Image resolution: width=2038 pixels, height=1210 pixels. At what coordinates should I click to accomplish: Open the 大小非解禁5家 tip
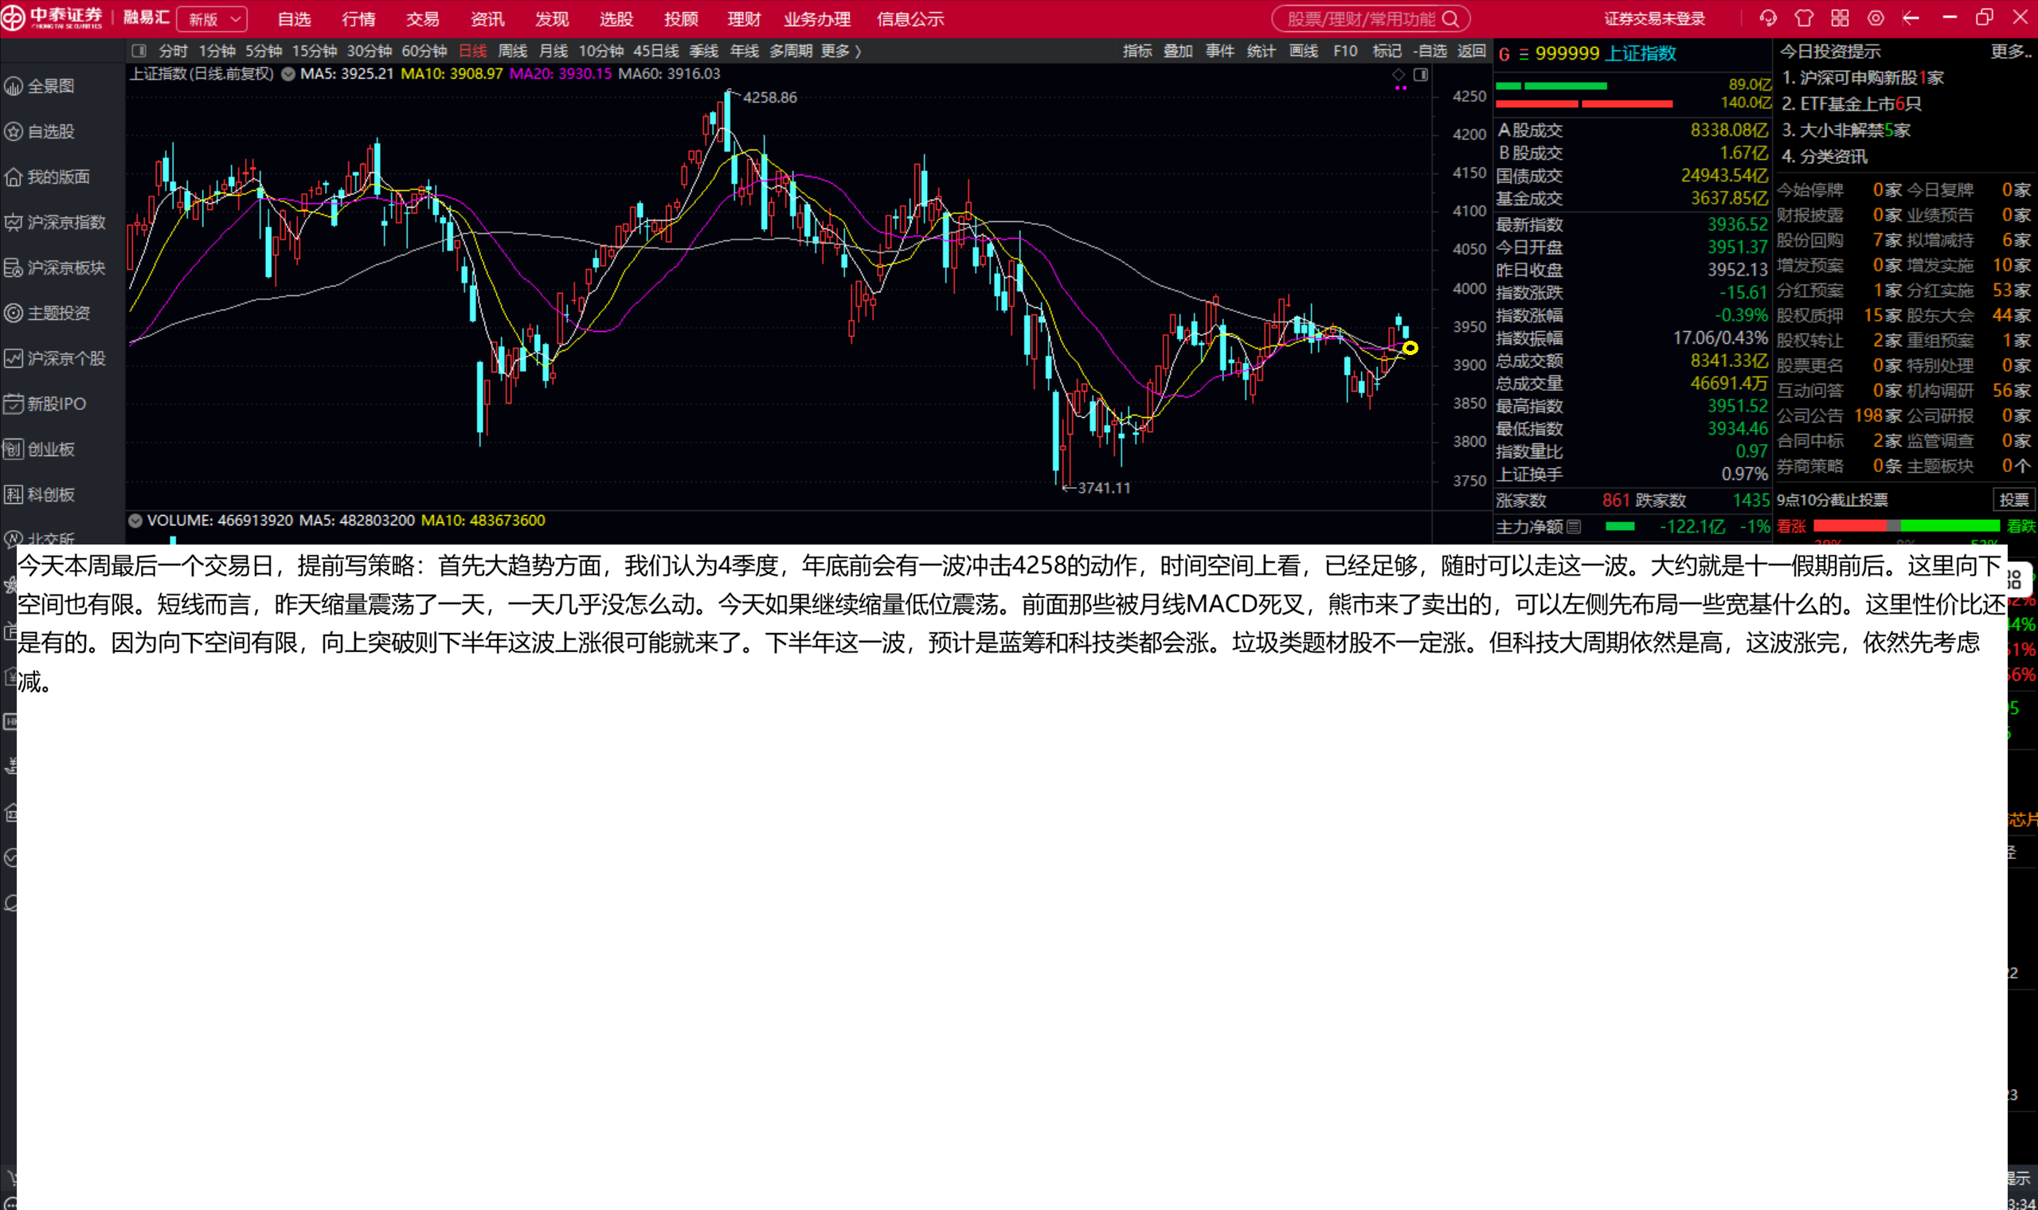pos(1845,130)
